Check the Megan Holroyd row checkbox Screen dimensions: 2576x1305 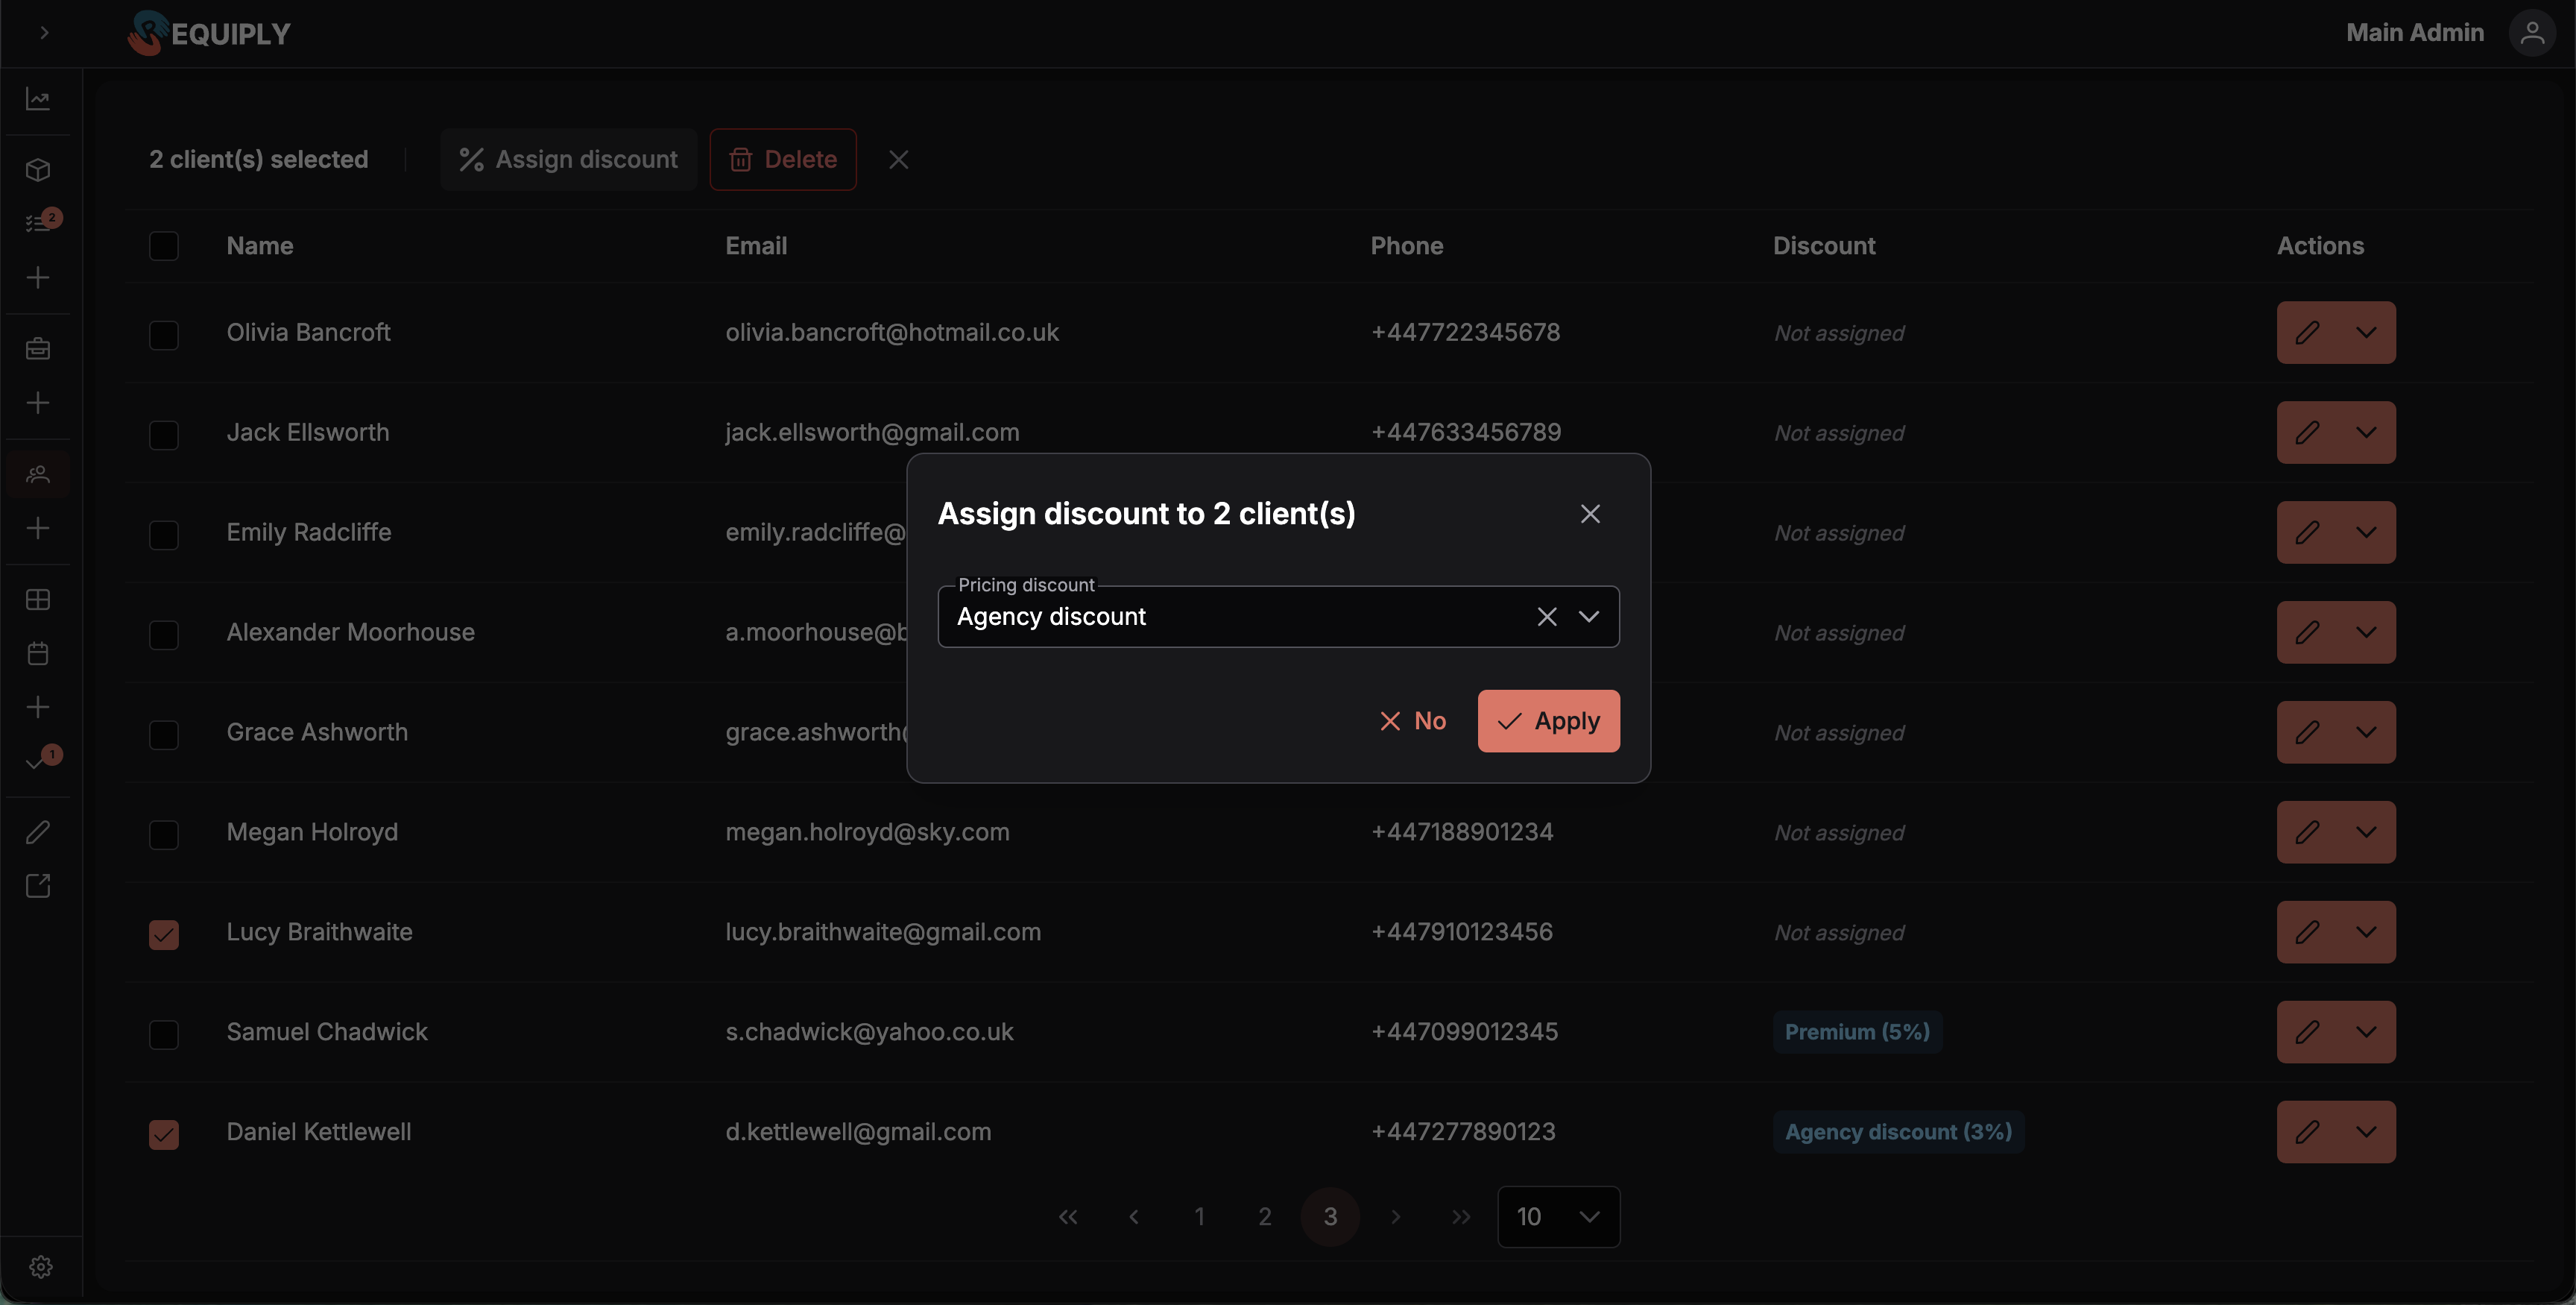click(164, 834)
